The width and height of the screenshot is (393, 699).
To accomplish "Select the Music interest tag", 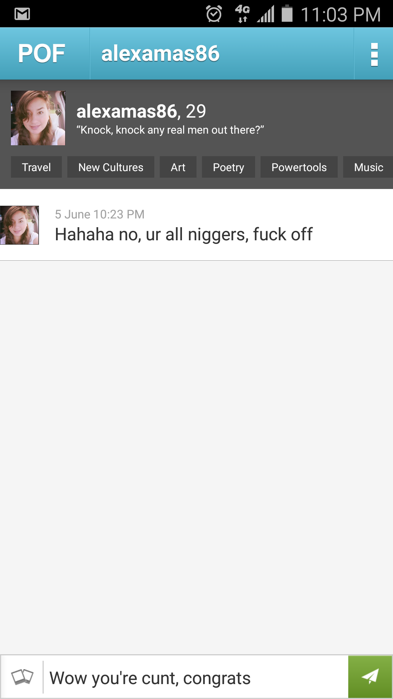I will tap(368, 167).
